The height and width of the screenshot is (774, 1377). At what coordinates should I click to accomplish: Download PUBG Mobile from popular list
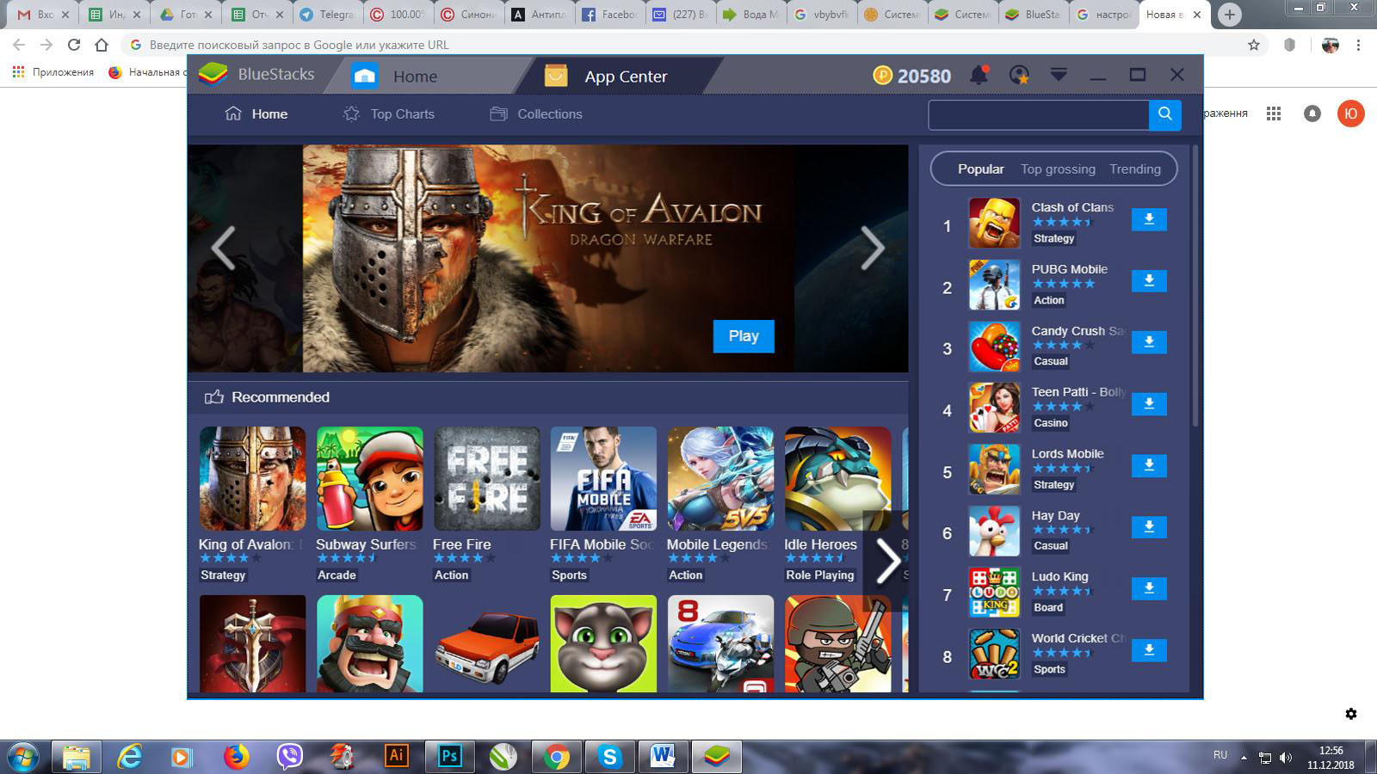coord(1148,281)
